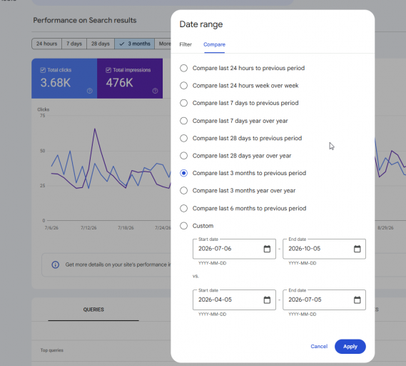Image resolution: width=406 pixels, height=366 pixels.
Task: Click the Date range dialog title
Action: pyautogui.click(x=201, y=24)
